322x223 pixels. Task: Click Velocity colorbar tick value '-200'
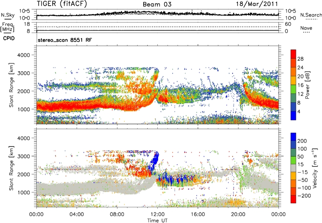[304, 196]
